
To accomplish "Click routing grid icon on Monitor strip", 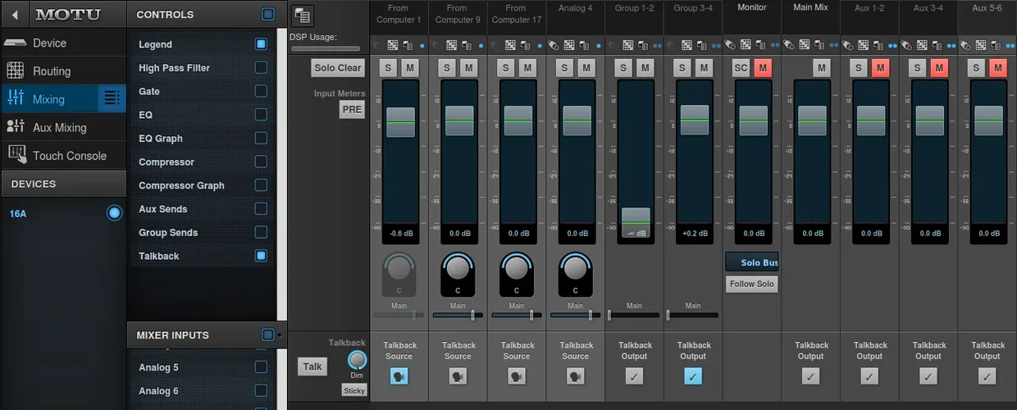I will (746, 46).
